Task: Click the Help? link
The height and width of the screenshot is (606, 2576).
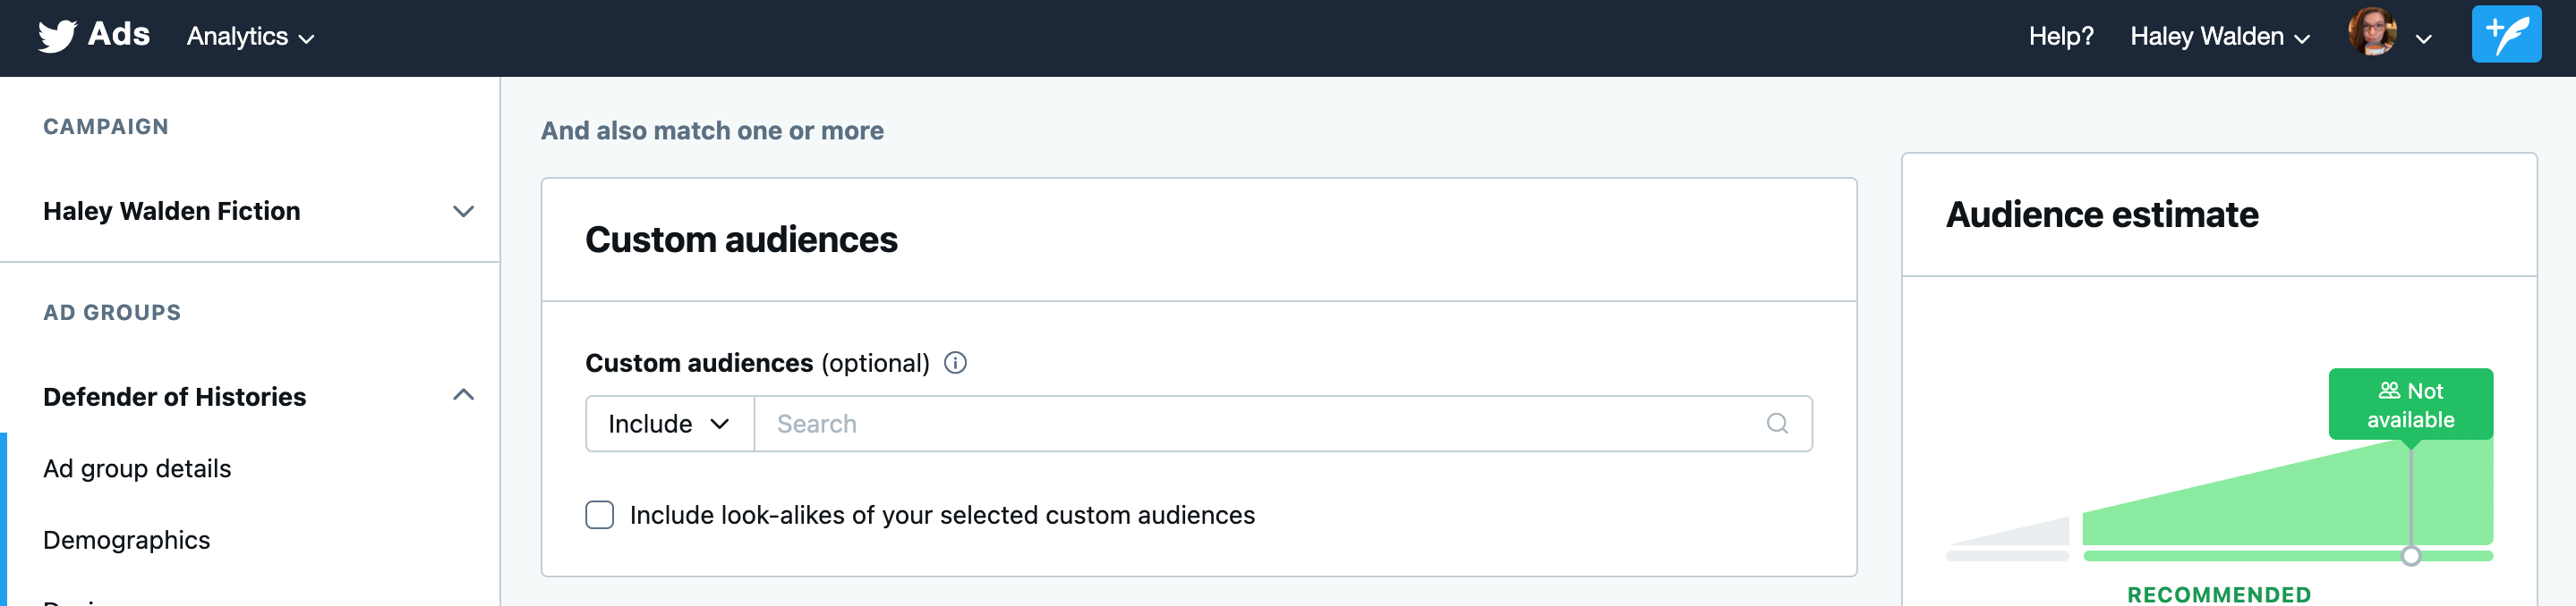Action: 2060,37
